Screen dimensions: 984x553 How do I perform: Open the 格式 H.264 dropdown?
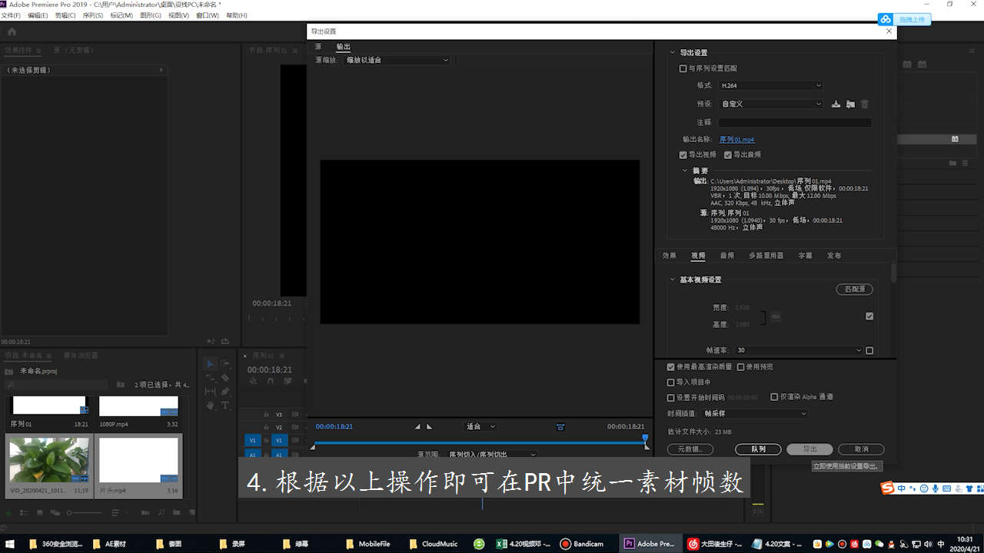[770, 85]
